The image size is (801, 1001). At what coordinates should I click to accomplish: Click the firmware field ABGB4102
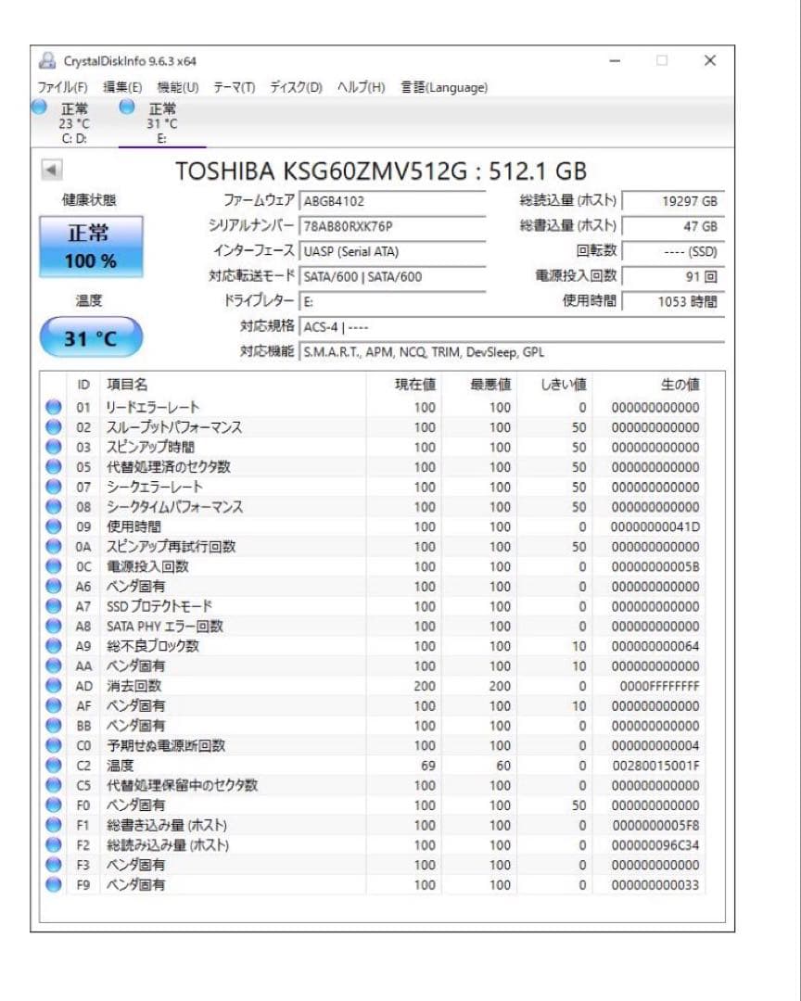[x=392, y=201]
